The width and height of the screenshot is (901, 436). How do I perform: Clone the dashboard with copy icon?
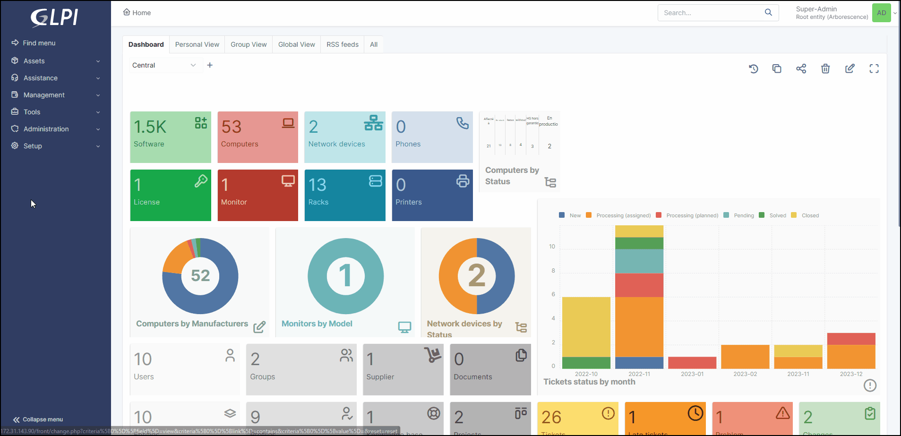pyautogui.click(x=777, y=68)
